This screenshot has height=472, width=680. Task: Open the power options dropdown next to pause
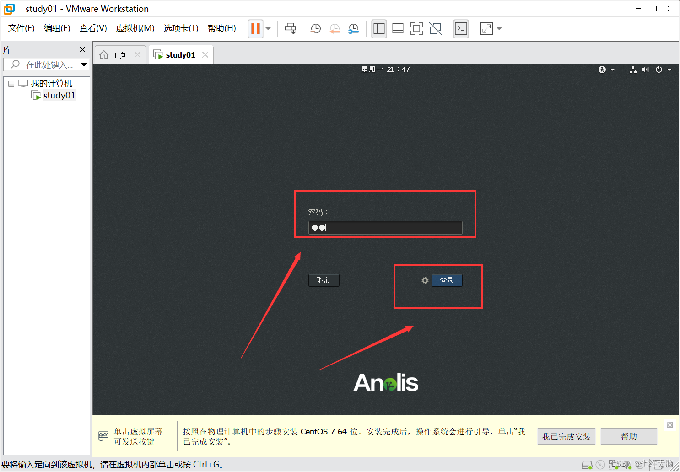268,29
